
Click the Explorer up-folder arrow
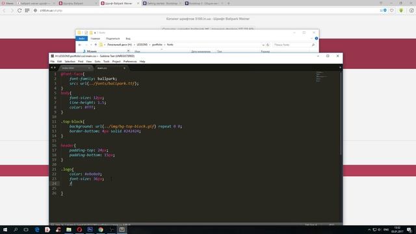pyautogui.click(x=96, y=45)
